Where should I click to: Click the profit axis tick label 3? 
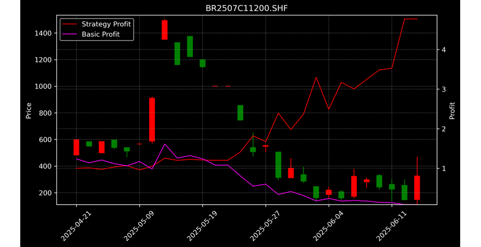(x=444, y=89)
